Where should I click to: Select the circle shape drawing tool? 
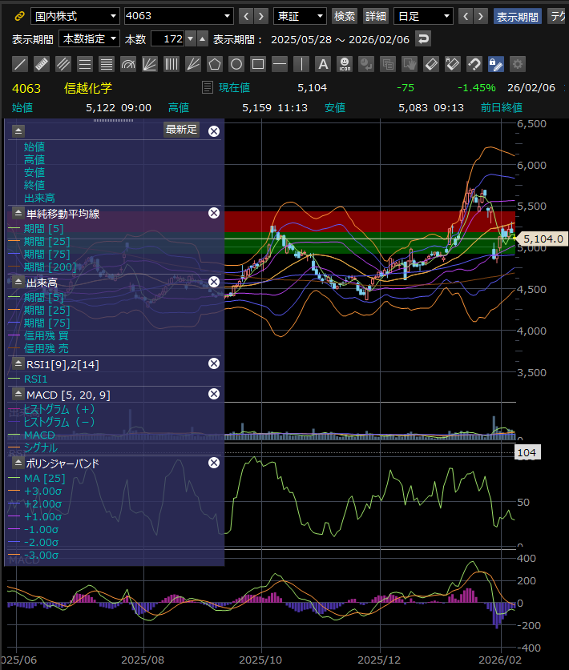pyautogui.click(x=236, y=64)
